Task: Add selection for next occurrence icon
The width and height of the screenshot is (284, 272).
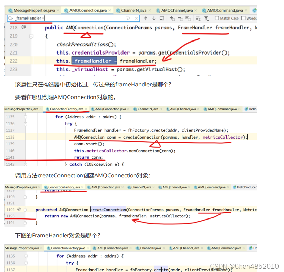Action: pyautogui.click(x=172, y=18)
